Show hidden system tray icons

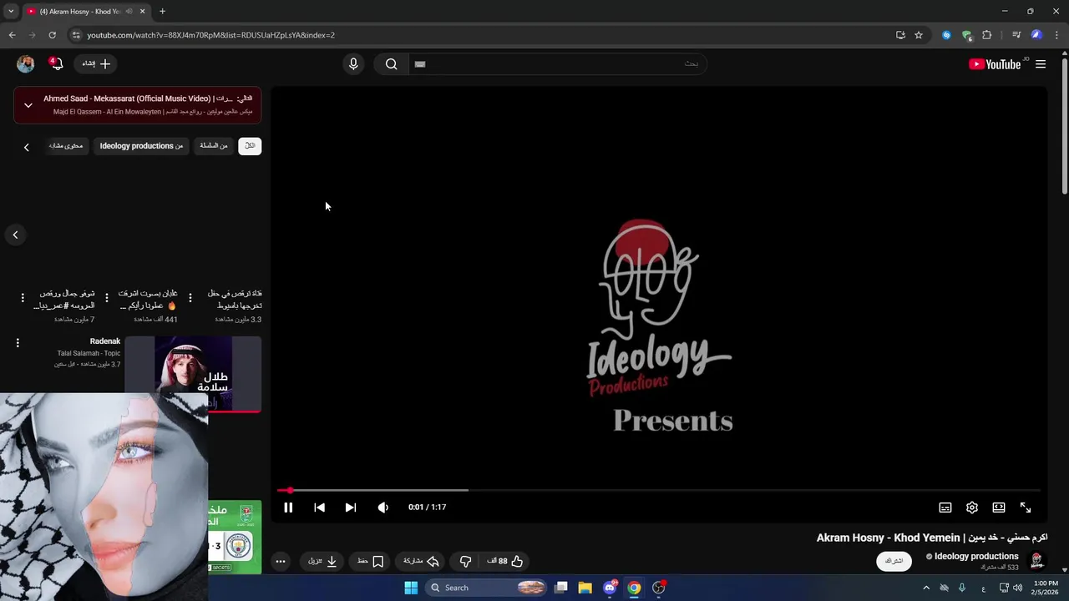pos(926,588)
